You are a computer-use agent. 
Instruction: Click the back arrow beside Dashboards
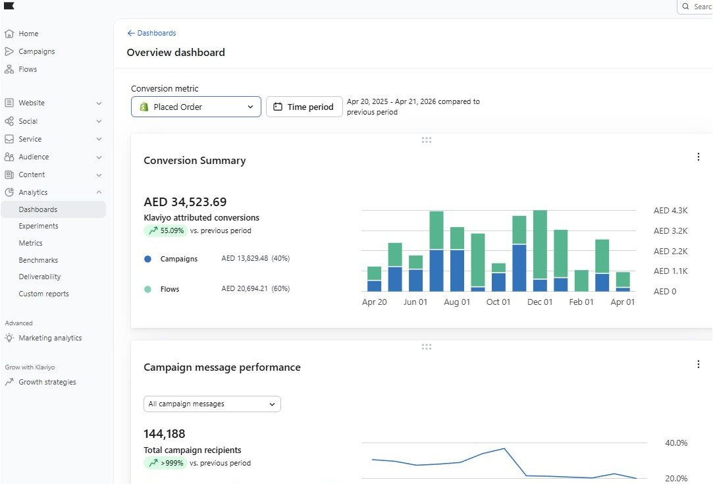[131, 33]
